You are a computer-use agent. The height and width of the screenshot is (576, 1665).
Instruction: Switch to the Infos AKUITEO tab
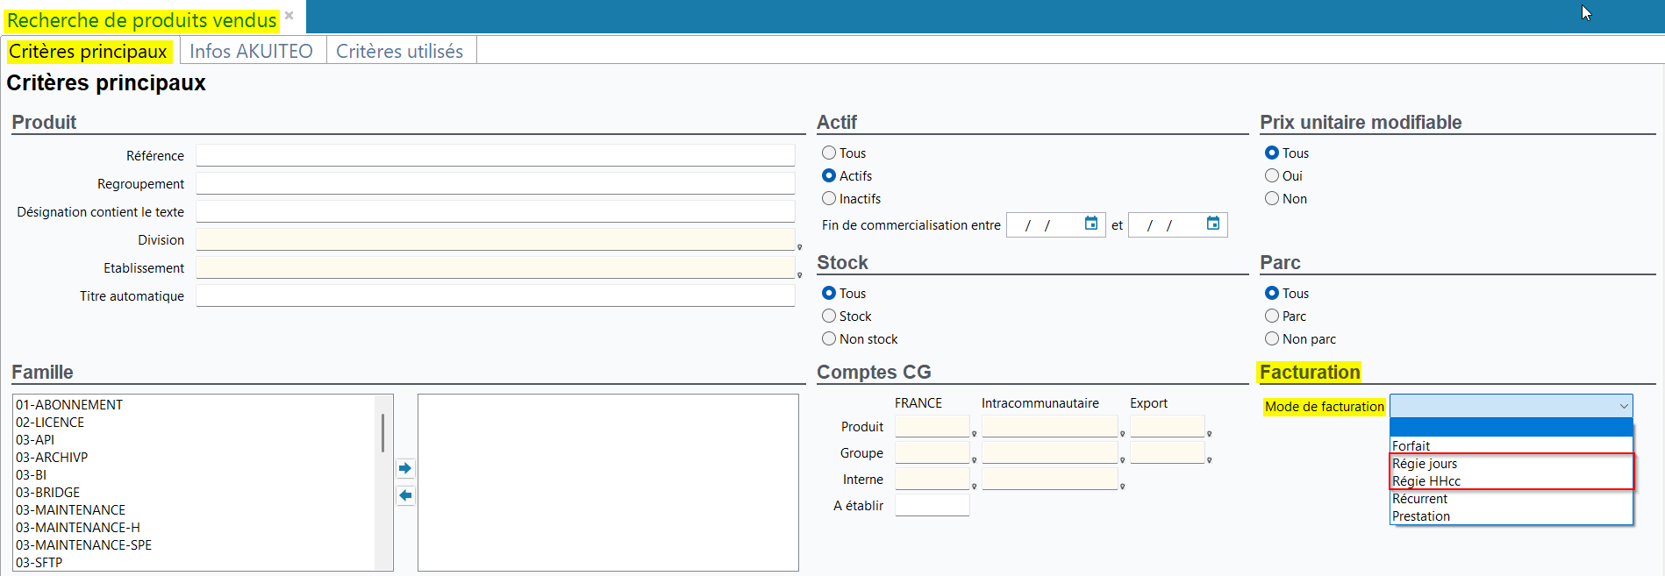coord(251,51)
